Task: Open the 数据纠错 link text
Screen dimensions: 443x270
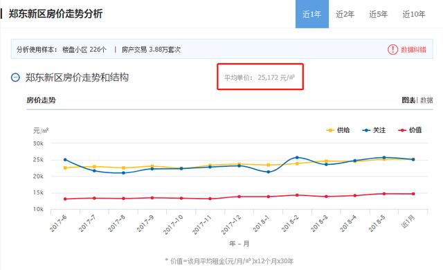Action: point(414,50)
